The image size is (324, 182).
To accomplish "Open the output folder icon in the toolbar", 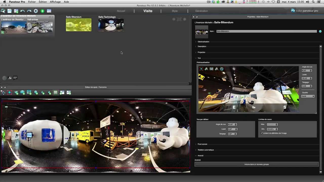I will click(x=49, y=11).
